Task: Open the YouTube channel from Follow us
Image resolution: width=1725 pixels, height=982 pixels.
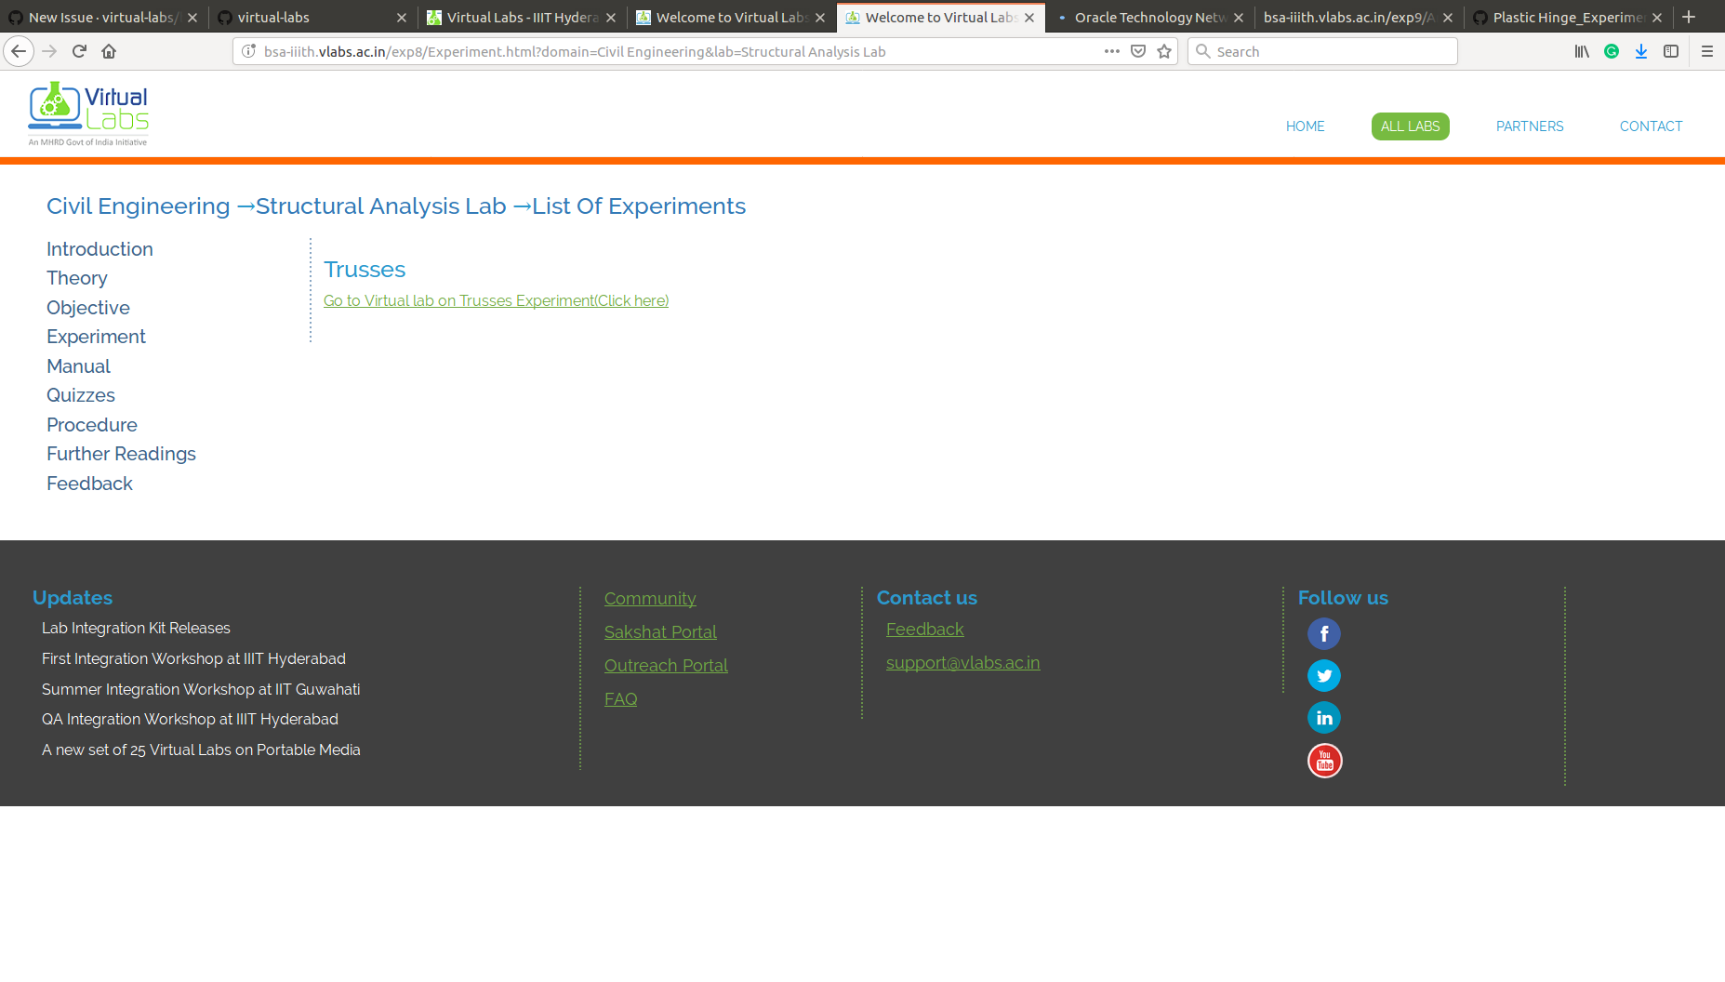Action: pyautogui.click(x=1323, y=760)
